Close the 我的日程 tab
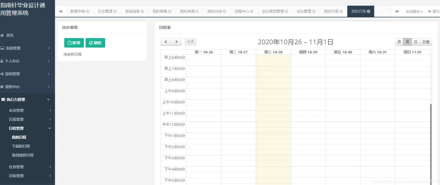Screen dimensions: 440x185 click(369, 11)
